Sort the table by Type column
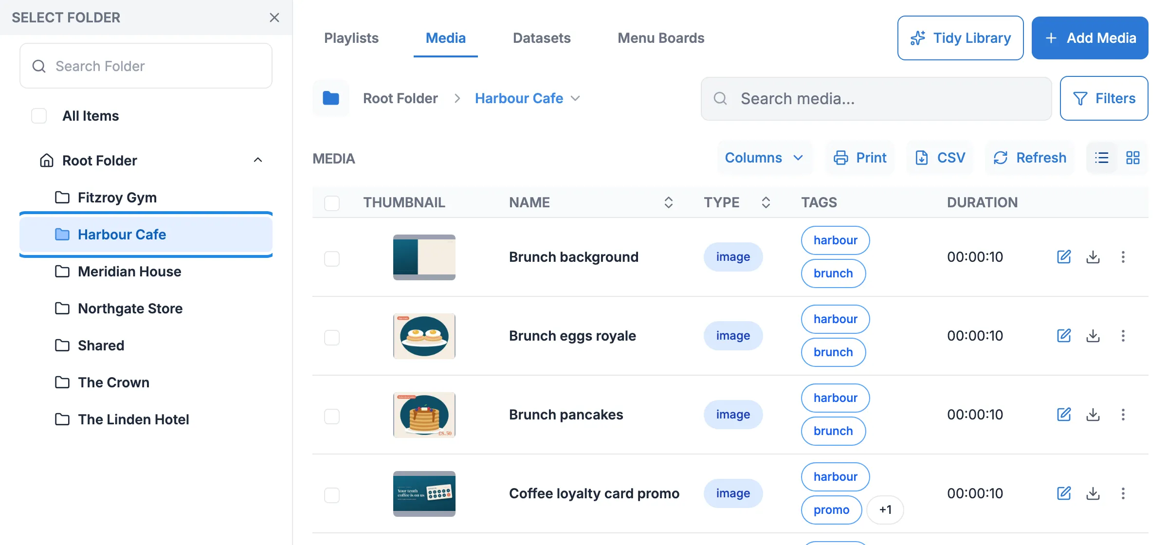 coord(766,202)
